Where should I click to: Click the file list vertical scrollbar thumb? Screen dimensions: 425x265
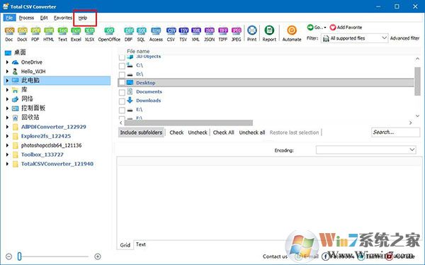[x=417, y=81]
